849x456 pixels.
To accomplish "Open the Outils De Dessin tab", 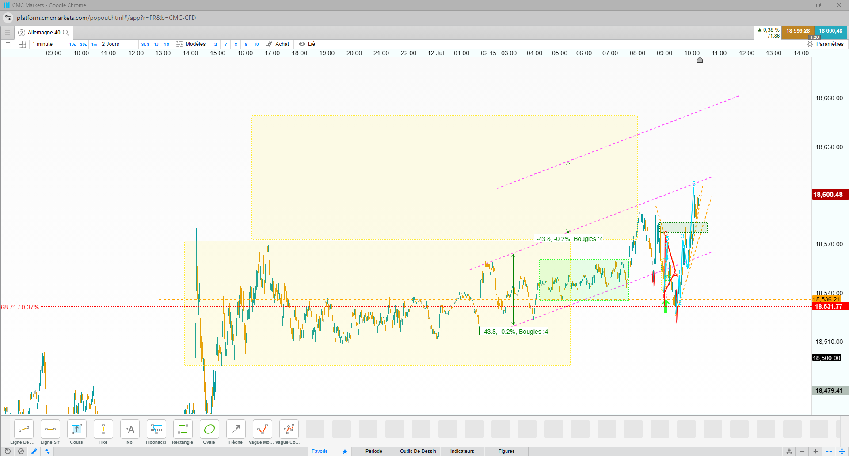I will [x=418, y=451].
